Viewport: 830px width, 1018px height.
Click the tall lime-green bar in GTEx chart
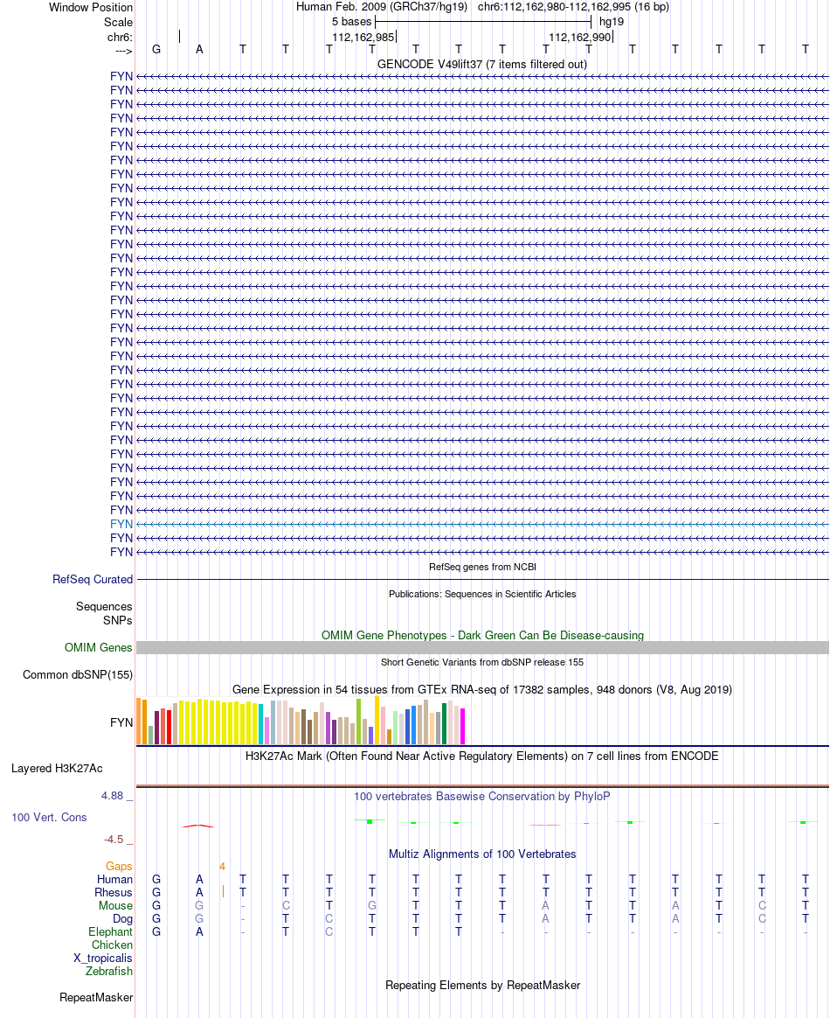pyautogui.click(x=358, y=722)
